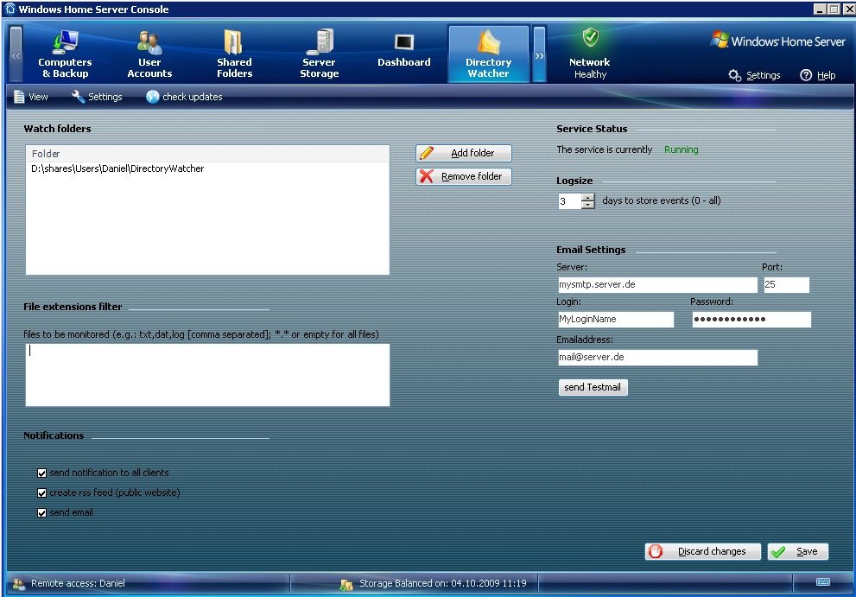The image size is (856, 597).
Task: Toggle create rss feed checkbox
Action: point(42,492)
